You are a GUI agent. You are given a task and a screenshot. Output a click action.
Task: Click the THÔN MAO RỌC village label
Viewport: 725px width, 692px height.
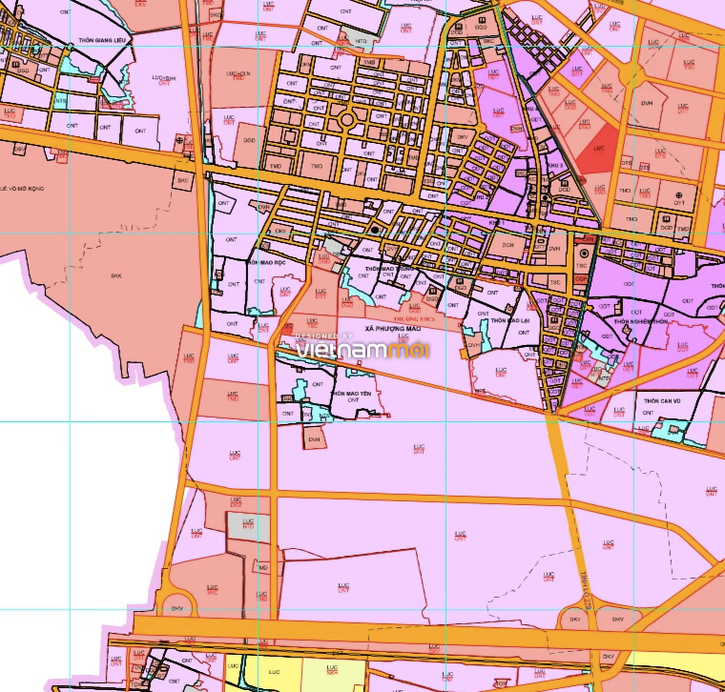tap(266, 262)
